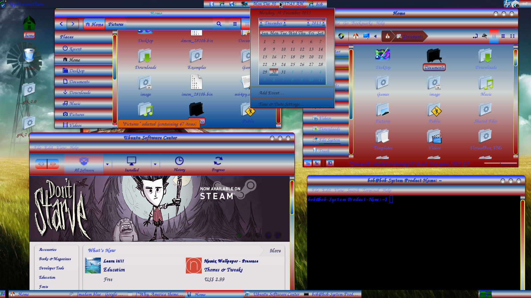The height and width of the screenshot is (298, 531).
Task: Open Progress in Software Center
Action: tap(218, 164)
